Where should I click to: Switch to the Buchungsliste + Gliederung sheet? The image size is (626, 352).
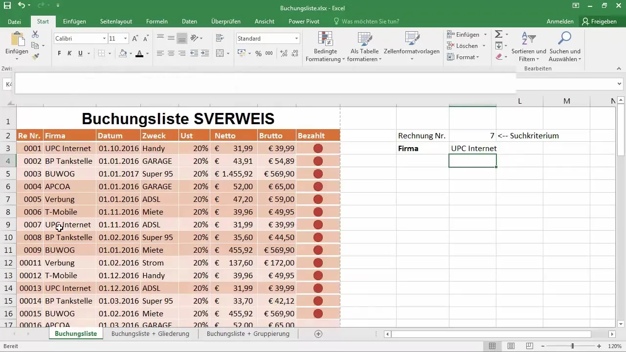tap(150, 334)
